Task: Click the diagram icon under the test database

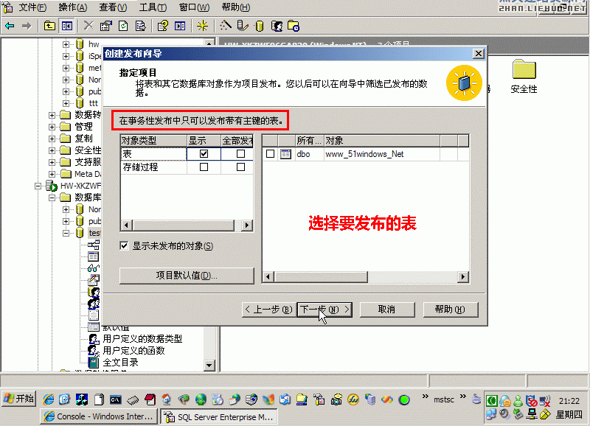Action: click(94, 245)
